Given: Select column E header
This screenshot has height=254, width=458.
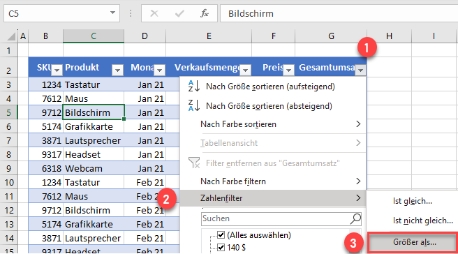Looking at the screenshot, I should pos(209,36).
